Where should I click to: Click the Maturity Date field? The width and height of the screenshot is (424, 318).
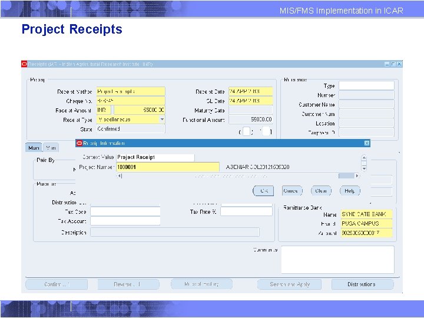point(251,110)
